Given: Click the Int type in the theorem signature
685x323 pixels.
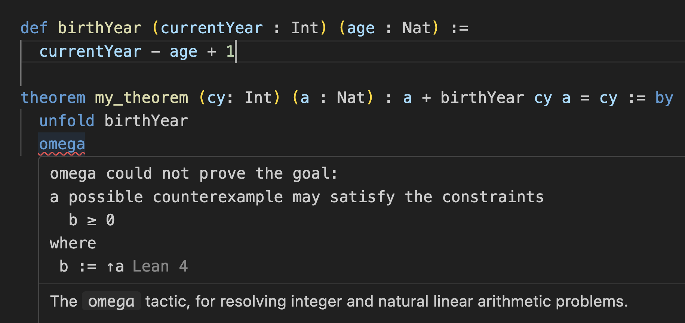Looking at the screenshot, I should click(x=258, y=98).
